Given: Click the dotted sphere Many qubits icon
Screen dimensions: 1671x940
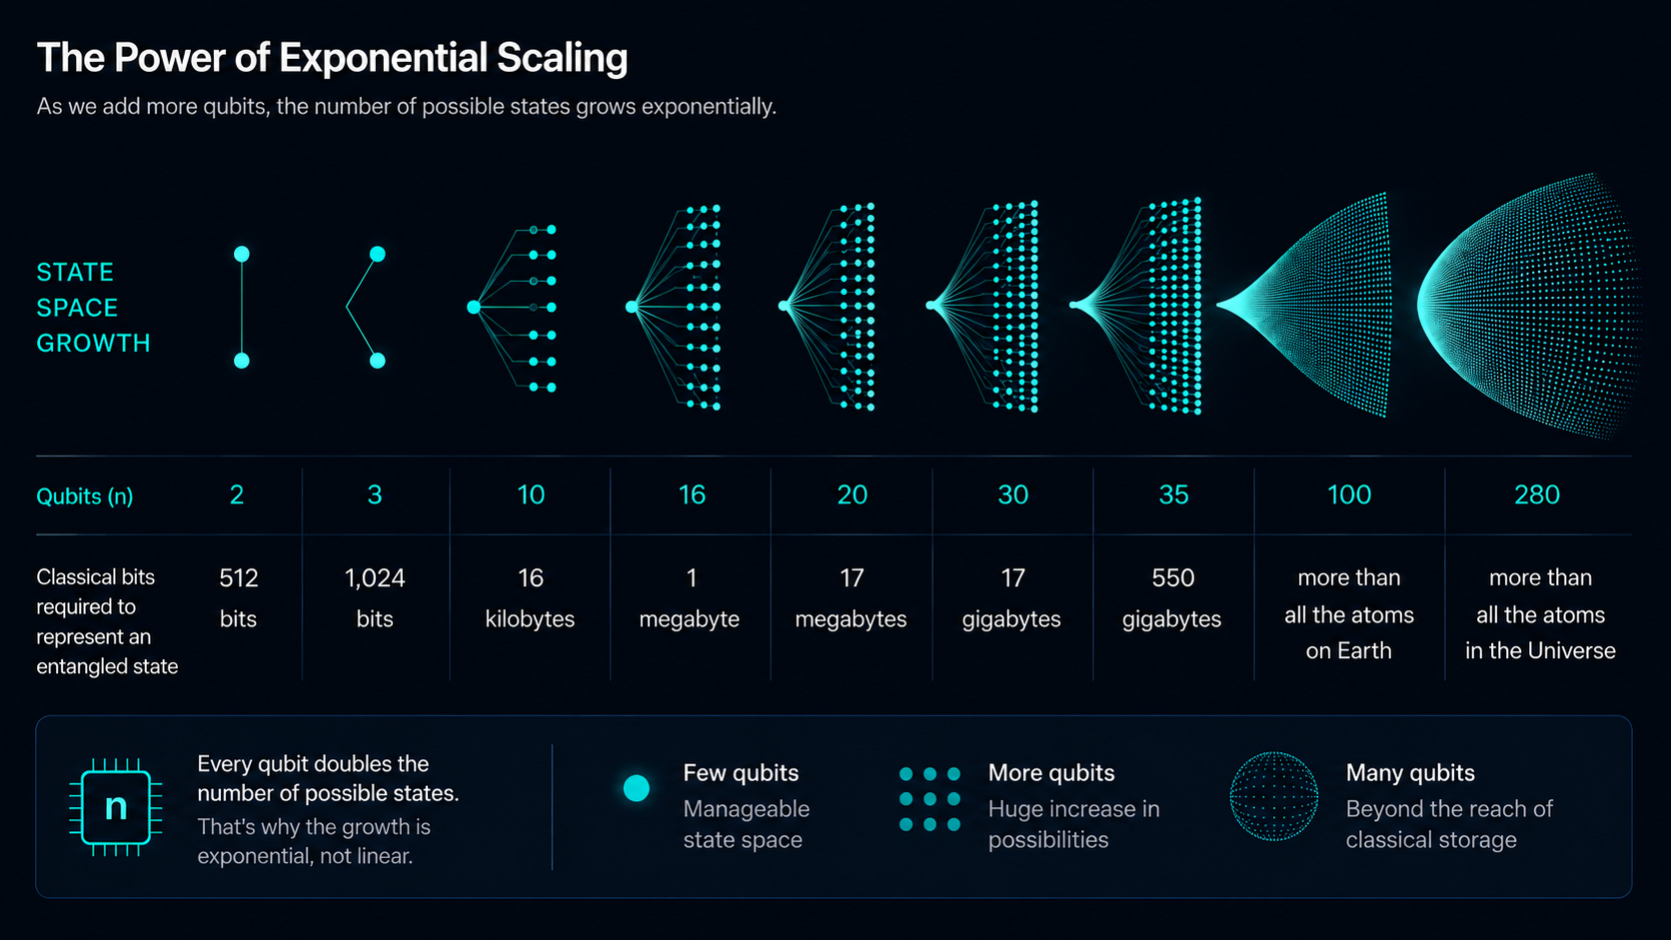Looking at the screenshot, I should point(1273,796).
